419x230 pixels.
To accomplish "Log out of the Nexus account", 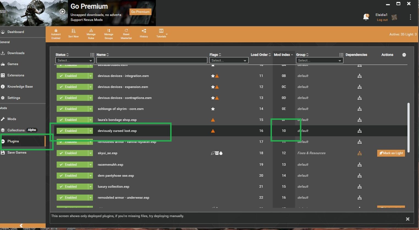I will (382, 20).
